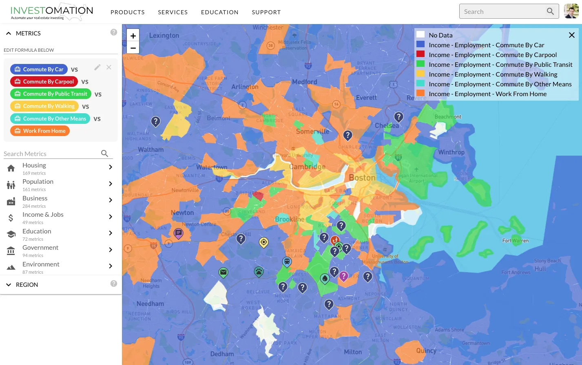Click the search magnifier in top bar
The width and height of the screenshot is (582, 365).
click(x=550, y=11)
